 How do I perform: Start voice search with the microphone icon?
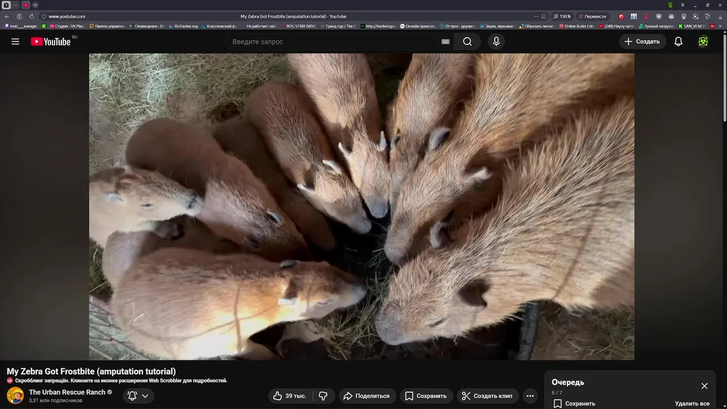click(x=496, y=41)
